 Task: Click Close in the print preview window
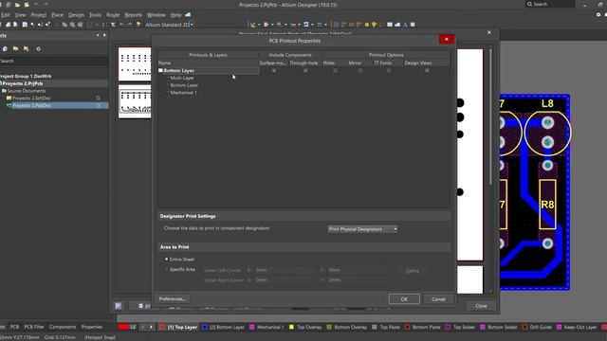[x=481, y=305]
